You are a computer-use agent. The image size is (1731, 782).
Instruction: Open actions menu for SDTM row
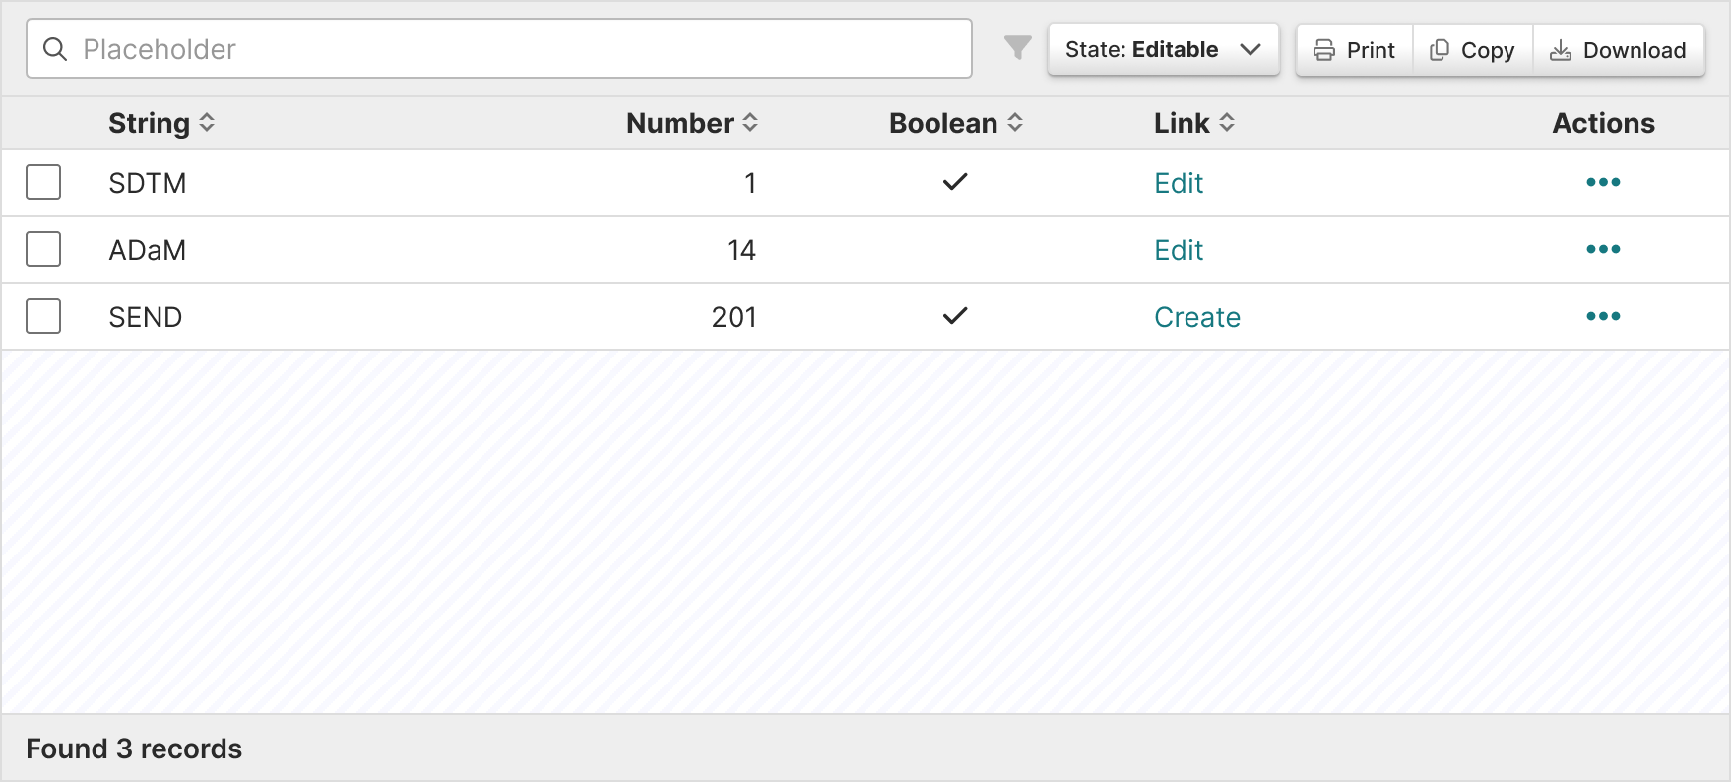click(1603, 182)
